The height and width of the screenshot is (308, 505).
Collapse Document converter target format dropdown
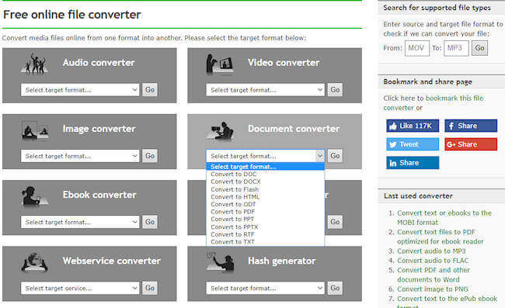[265, 156]
